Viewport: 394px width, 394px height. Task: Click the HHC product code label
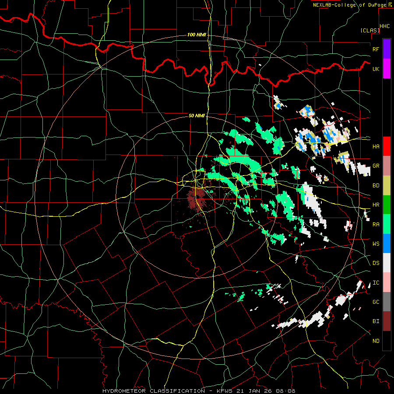pyautogui.click(x=384, y=26)
